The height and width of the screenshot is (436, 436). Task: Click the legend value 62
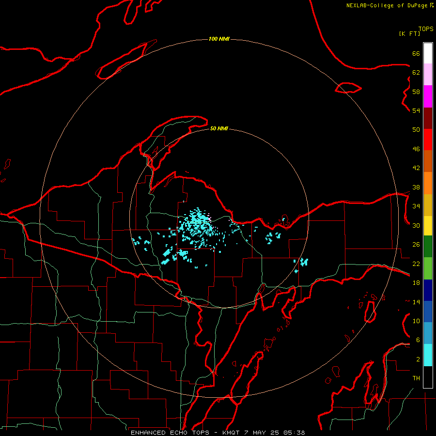[416, 73]
